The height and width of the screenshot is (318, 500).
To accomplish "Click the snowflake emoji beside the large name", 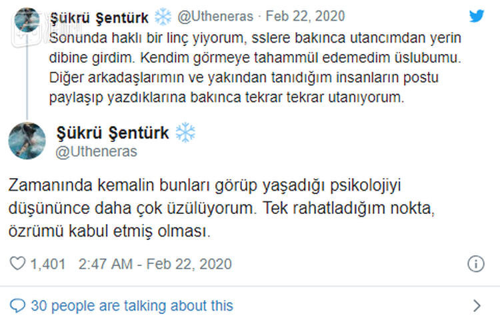I will [185, 133].
